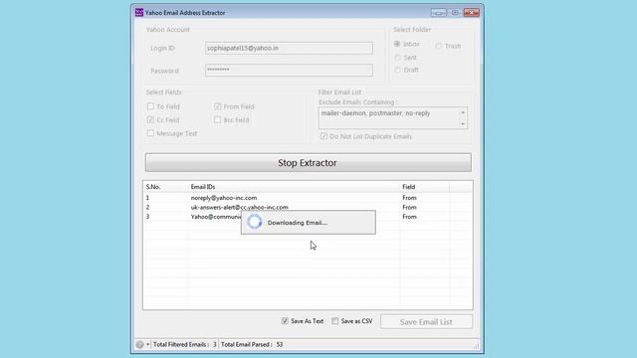Click the Field column header

pyautogui.click(x=425, y=187)
